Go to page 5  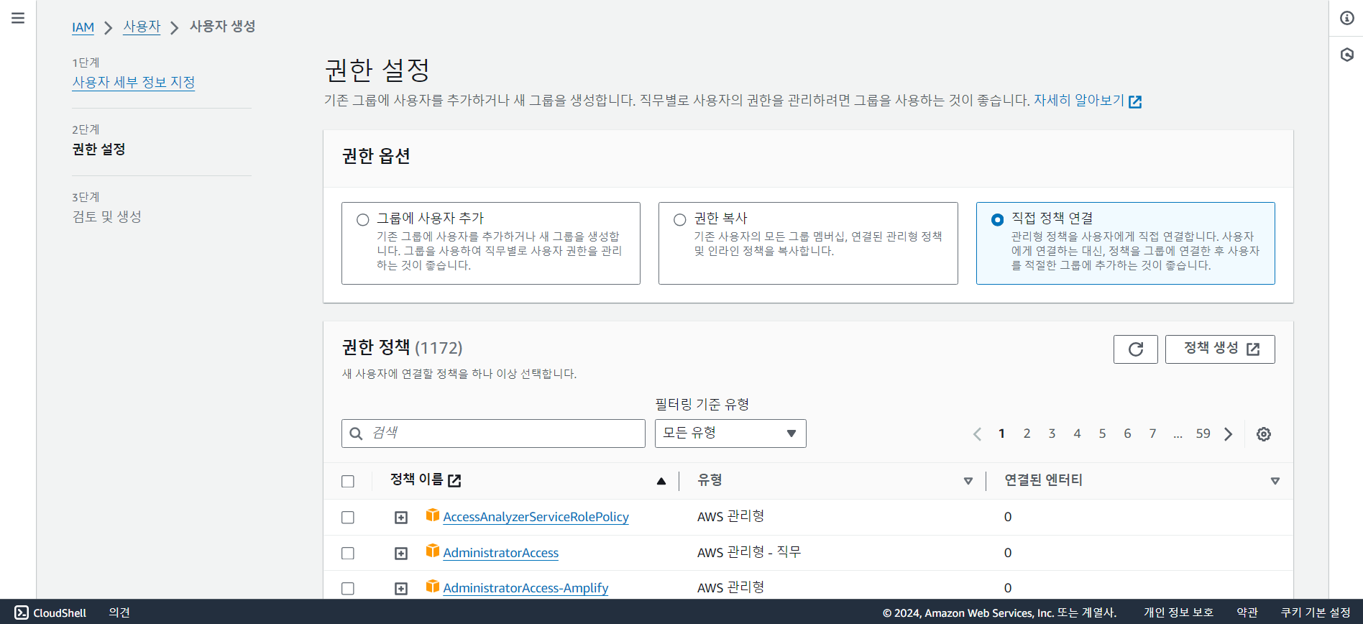[x=1102, y=433]
